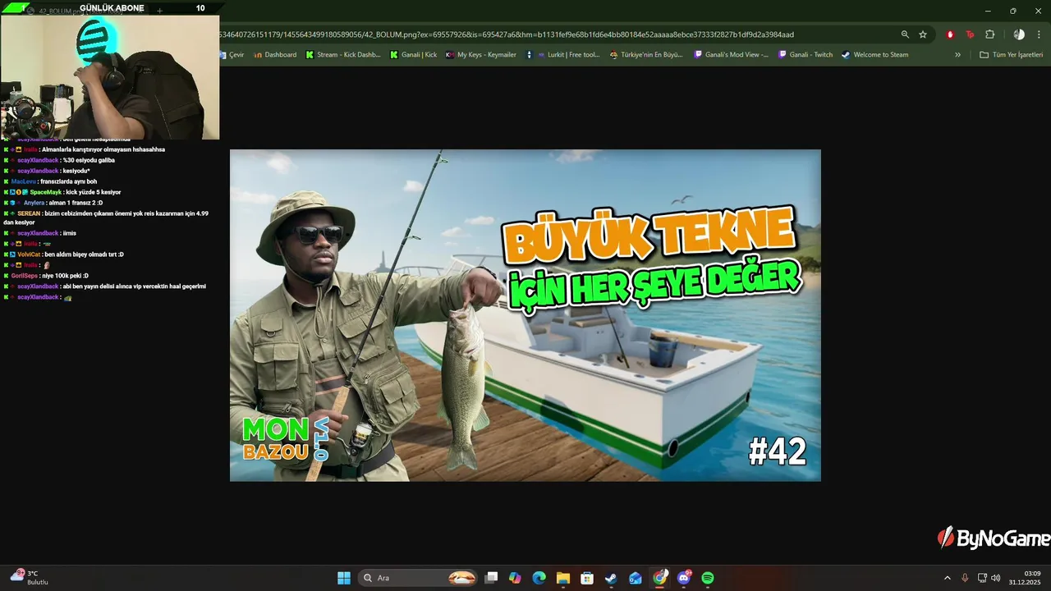Open the volume speaker tray icon
Screen dimensions: 1051x591
(x=996, y=578)
